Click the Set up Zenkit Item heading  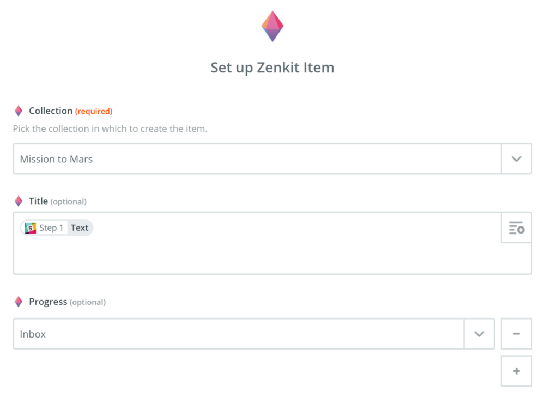(x=272, y=68)
